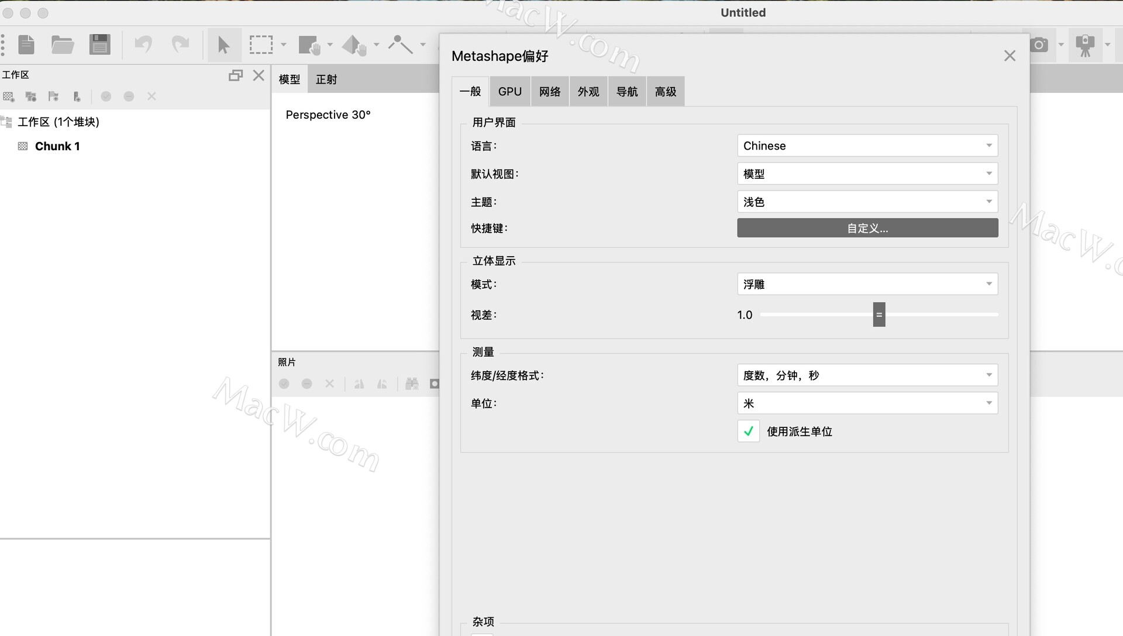The width and height of the screenshot is (1123, 636).
Task: Open the 默认视图 dropdown showing 模型
Action: tap(867, 174)
